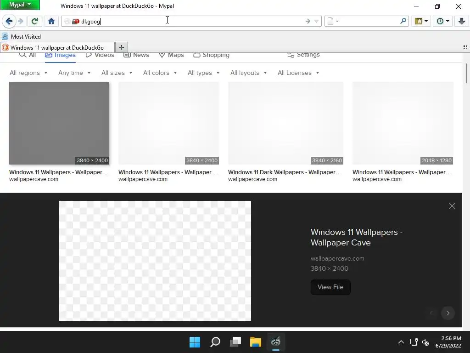This screenshot has height=353, width=470.
Task: Click the address bar URL field
Action: 192,21
